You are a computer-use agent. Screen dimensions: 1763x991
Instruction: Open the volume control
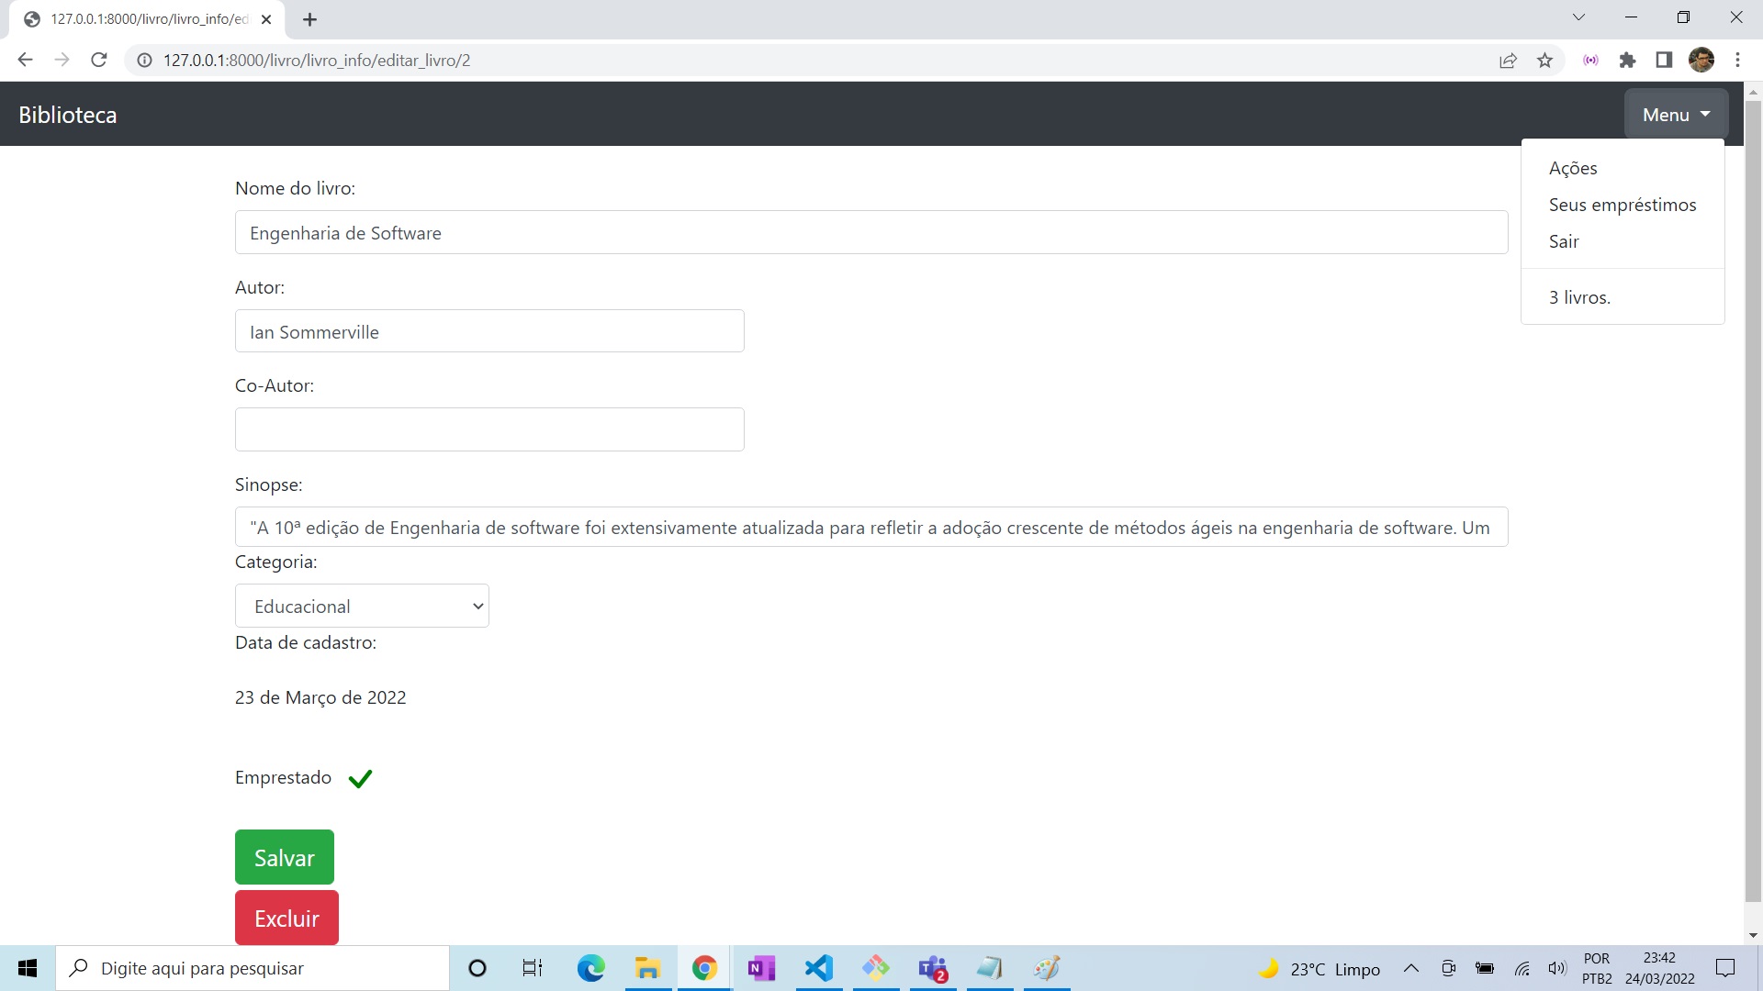[1557, 968]
